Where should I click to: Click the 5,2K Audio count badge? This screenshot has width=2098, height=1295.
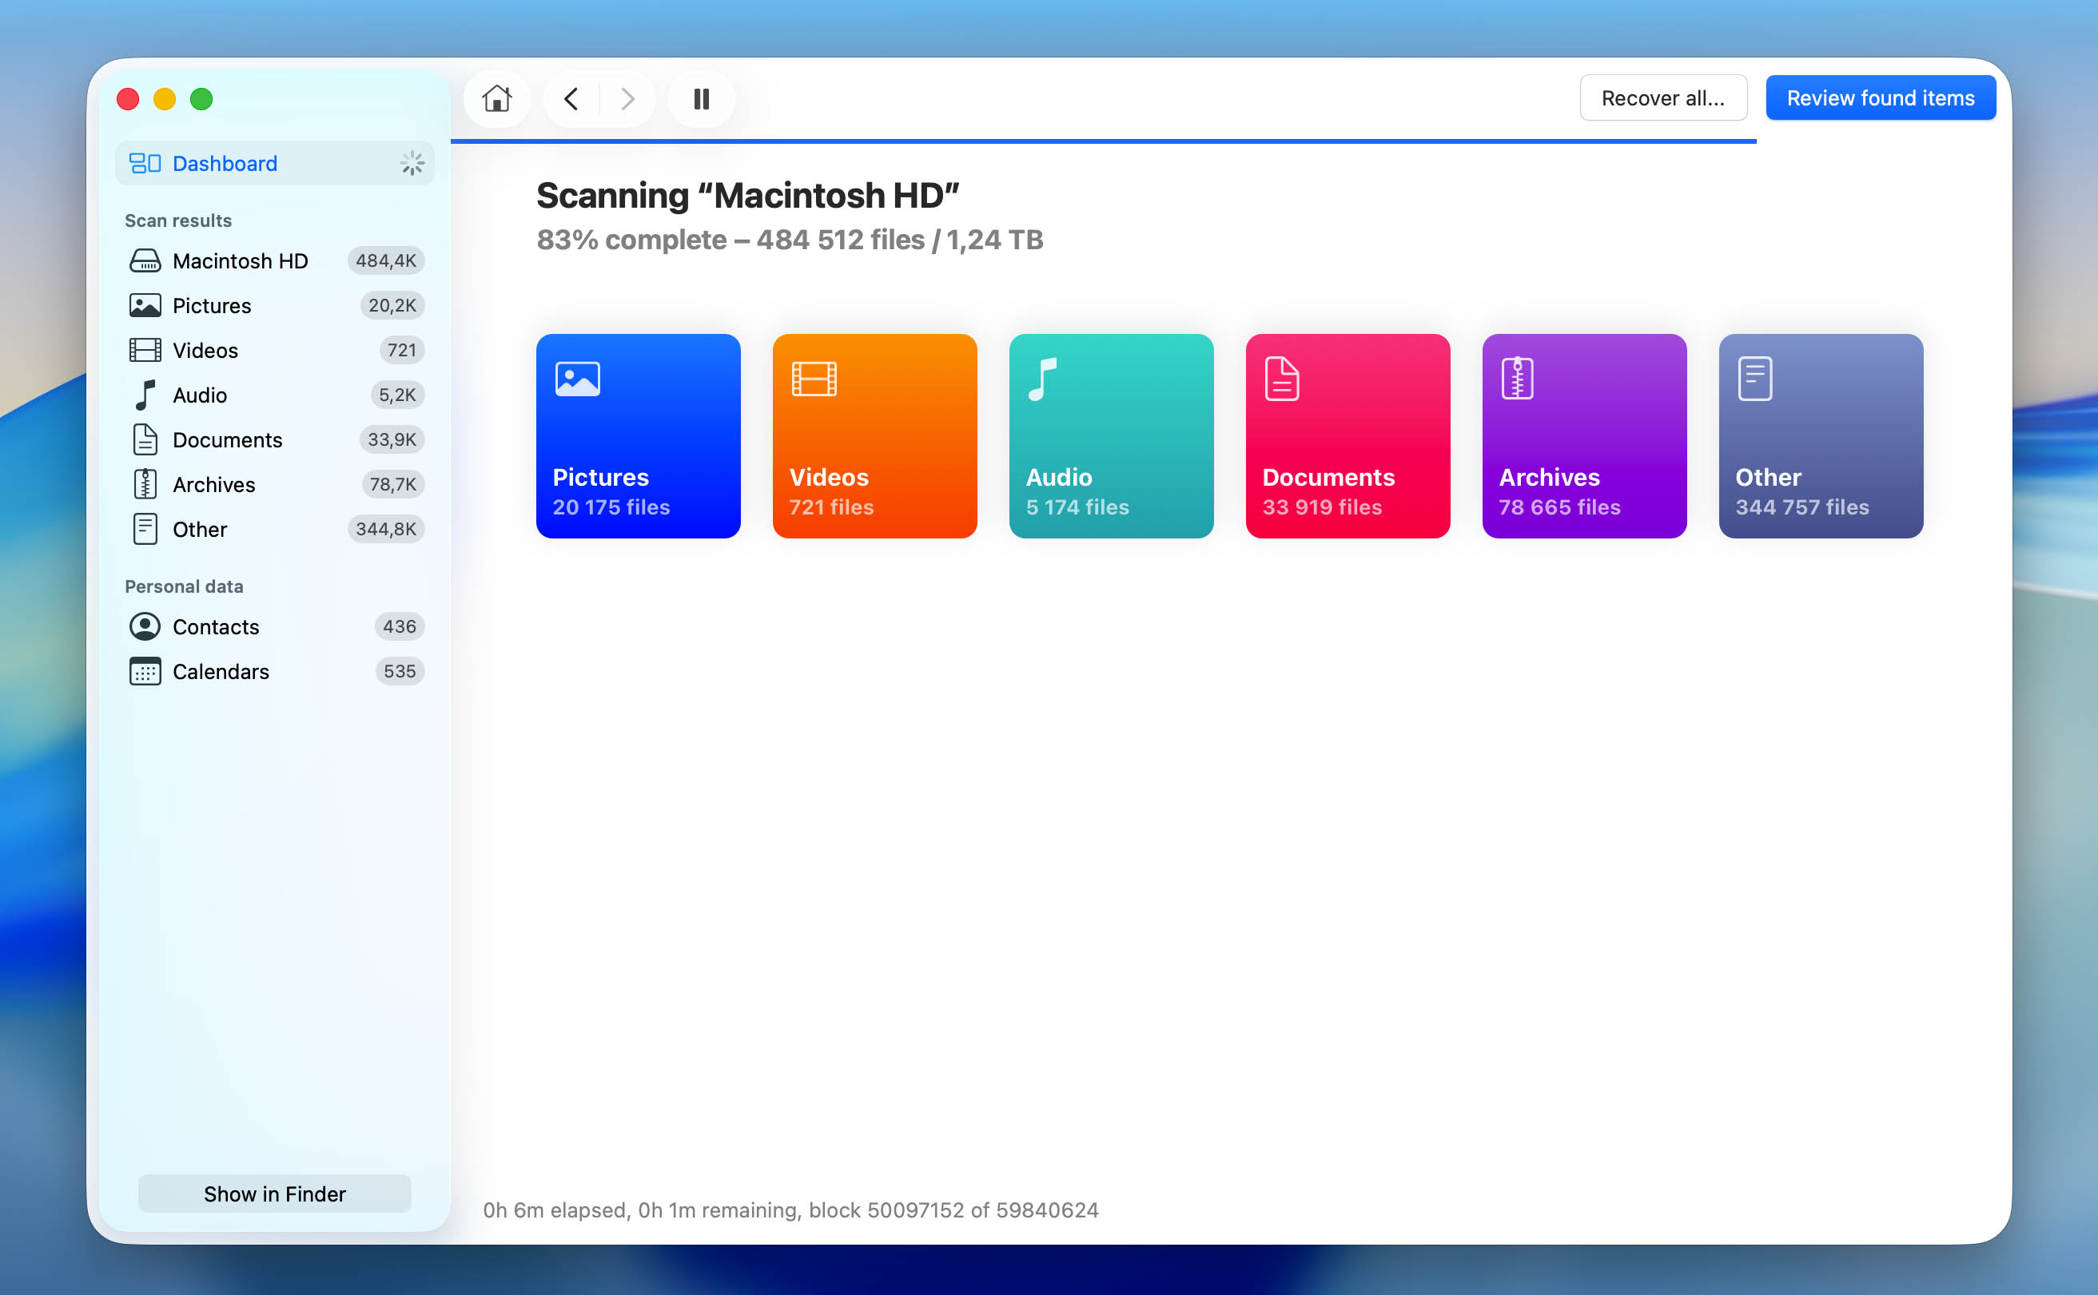coord(396,395)
